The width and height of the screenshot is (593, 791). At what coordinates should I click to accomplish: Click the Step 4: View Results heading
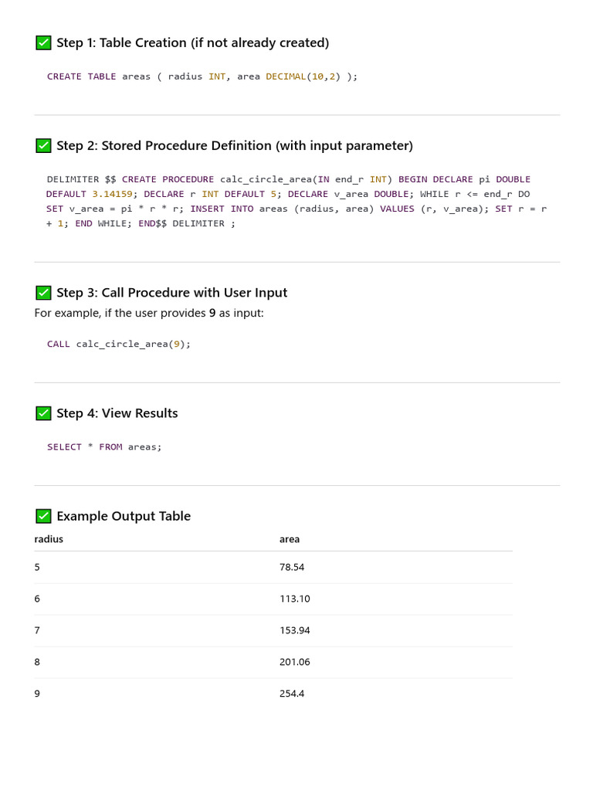[x=117, y=413]
